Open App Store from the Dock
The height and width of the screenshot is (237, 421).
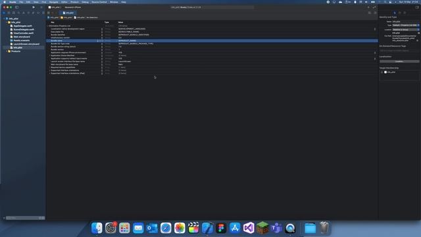235,228
